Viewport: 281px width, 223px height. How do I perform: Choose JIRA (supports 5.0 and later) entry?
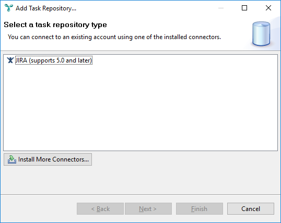click(x=54, y=60)
